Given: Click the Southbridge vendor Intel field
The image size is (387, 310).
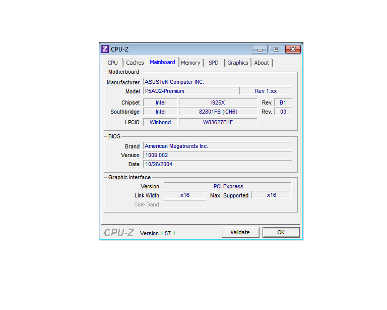Looking at the screenshot, I should coord(160,112).
